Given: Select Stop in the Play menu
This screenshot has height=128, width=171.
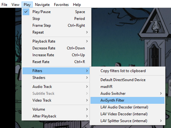Looking at the screenshot, I should coord(56,19).
